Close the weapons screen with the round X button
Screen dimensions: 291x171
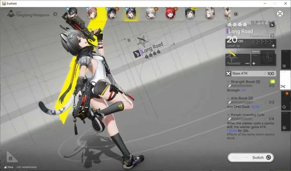(280, 14)
